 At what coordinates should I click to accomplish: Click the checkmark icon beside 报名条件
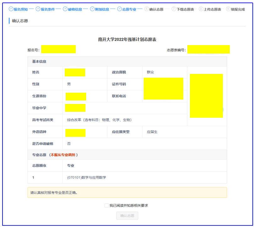[x=38, y=9]
